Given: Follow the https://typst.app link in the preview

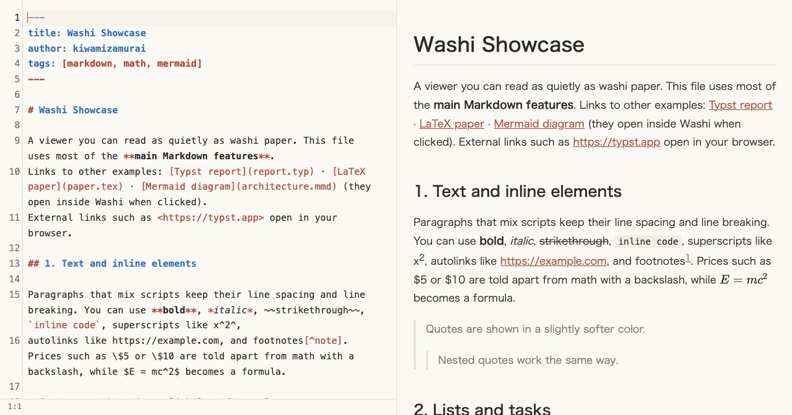Looking at the screenshot, I should click(616, 142).
